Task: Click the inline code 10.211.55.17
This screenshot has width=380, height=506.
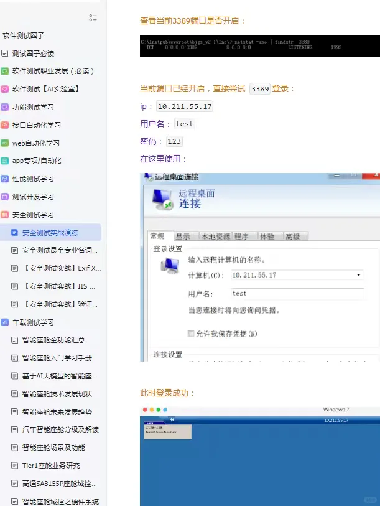Action: coord(185,106)
